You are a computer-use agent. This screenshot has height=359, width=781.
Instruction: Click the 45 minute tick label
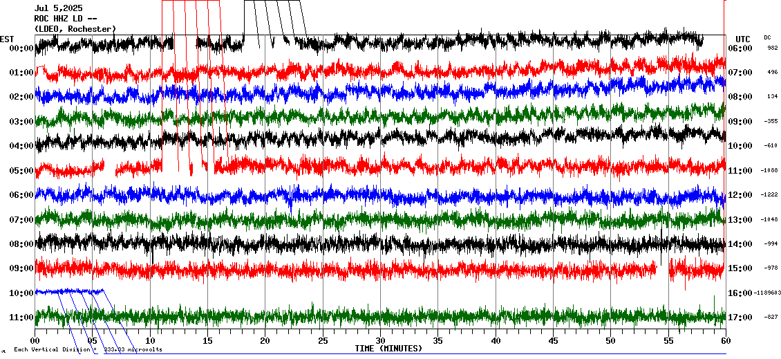(x=553, y=341)
